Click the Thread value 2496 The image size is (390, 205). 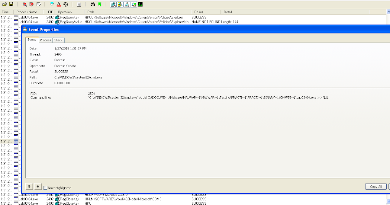(x=58, y=54)
